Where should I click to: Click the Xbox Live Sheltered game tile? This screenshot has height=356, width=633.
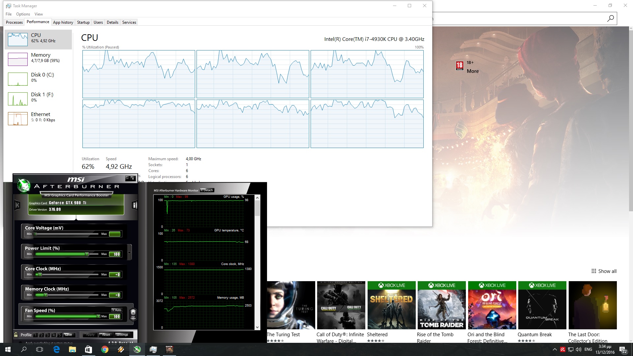391,305
